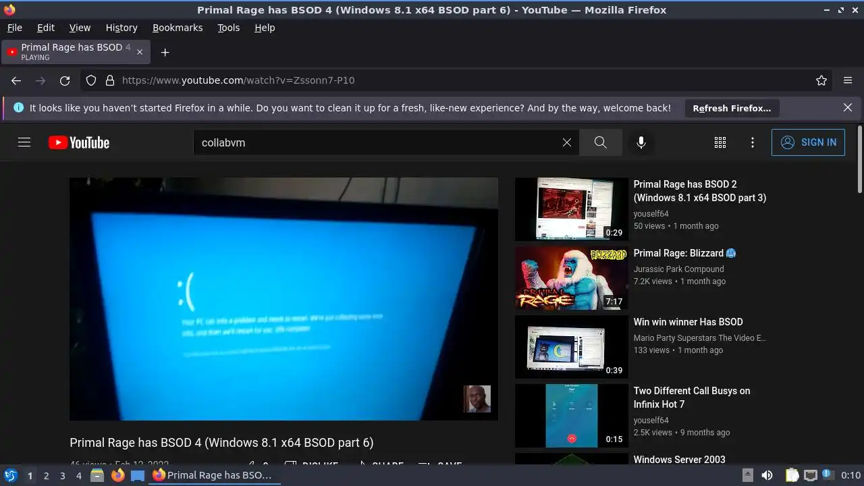Open the clock showing 0:10
The width and height of the screenshot is (864, 486).
tap(851, 475)
